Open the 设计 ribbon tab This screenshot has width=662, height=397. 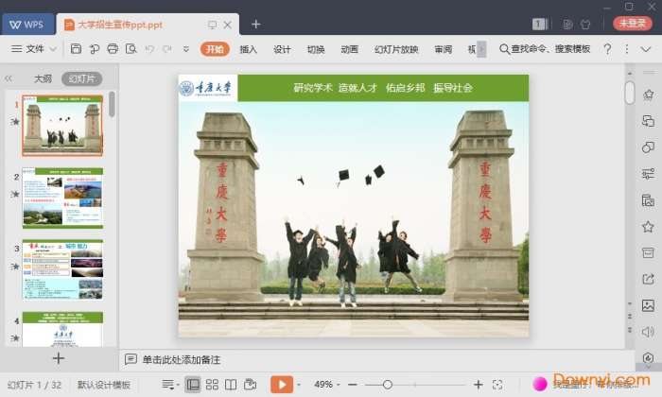tap(282, 49)
